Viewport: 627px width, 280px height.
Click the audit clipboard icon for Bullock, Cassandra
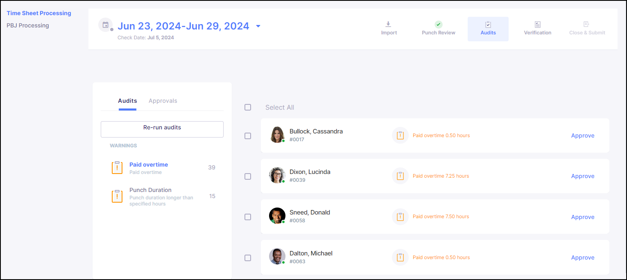coord(400,135)
